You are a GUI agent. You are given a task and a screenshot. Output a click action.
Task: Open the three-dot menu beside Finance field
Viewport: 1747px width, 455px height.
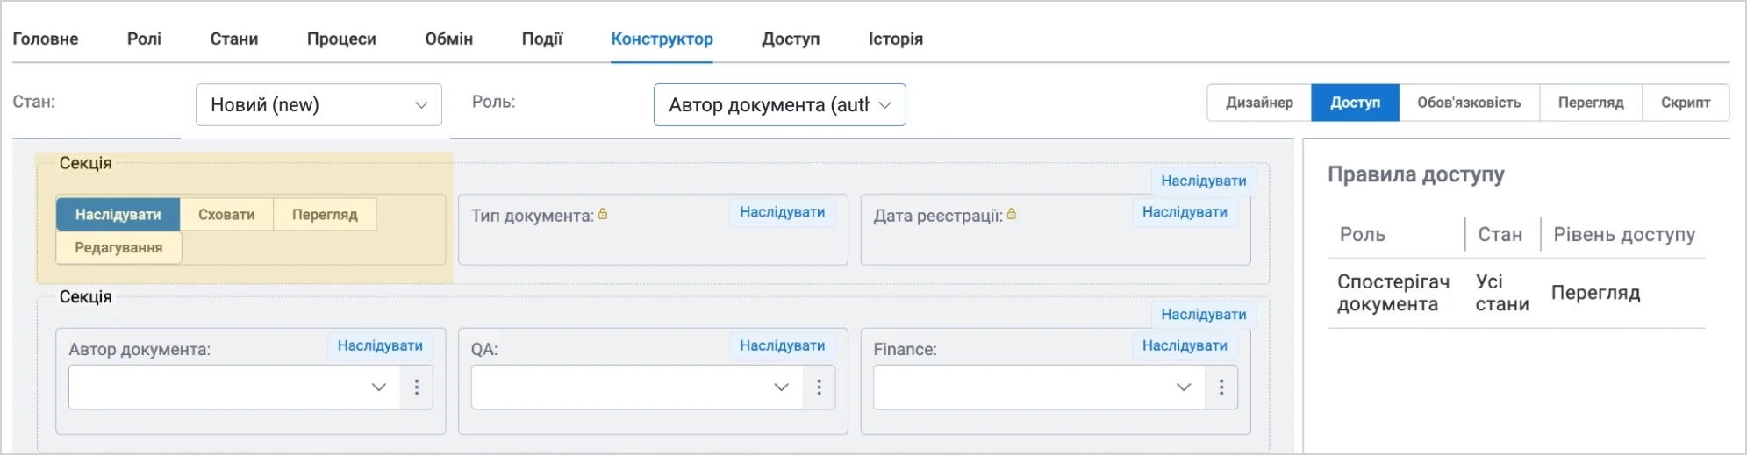tap(1221, 387)
